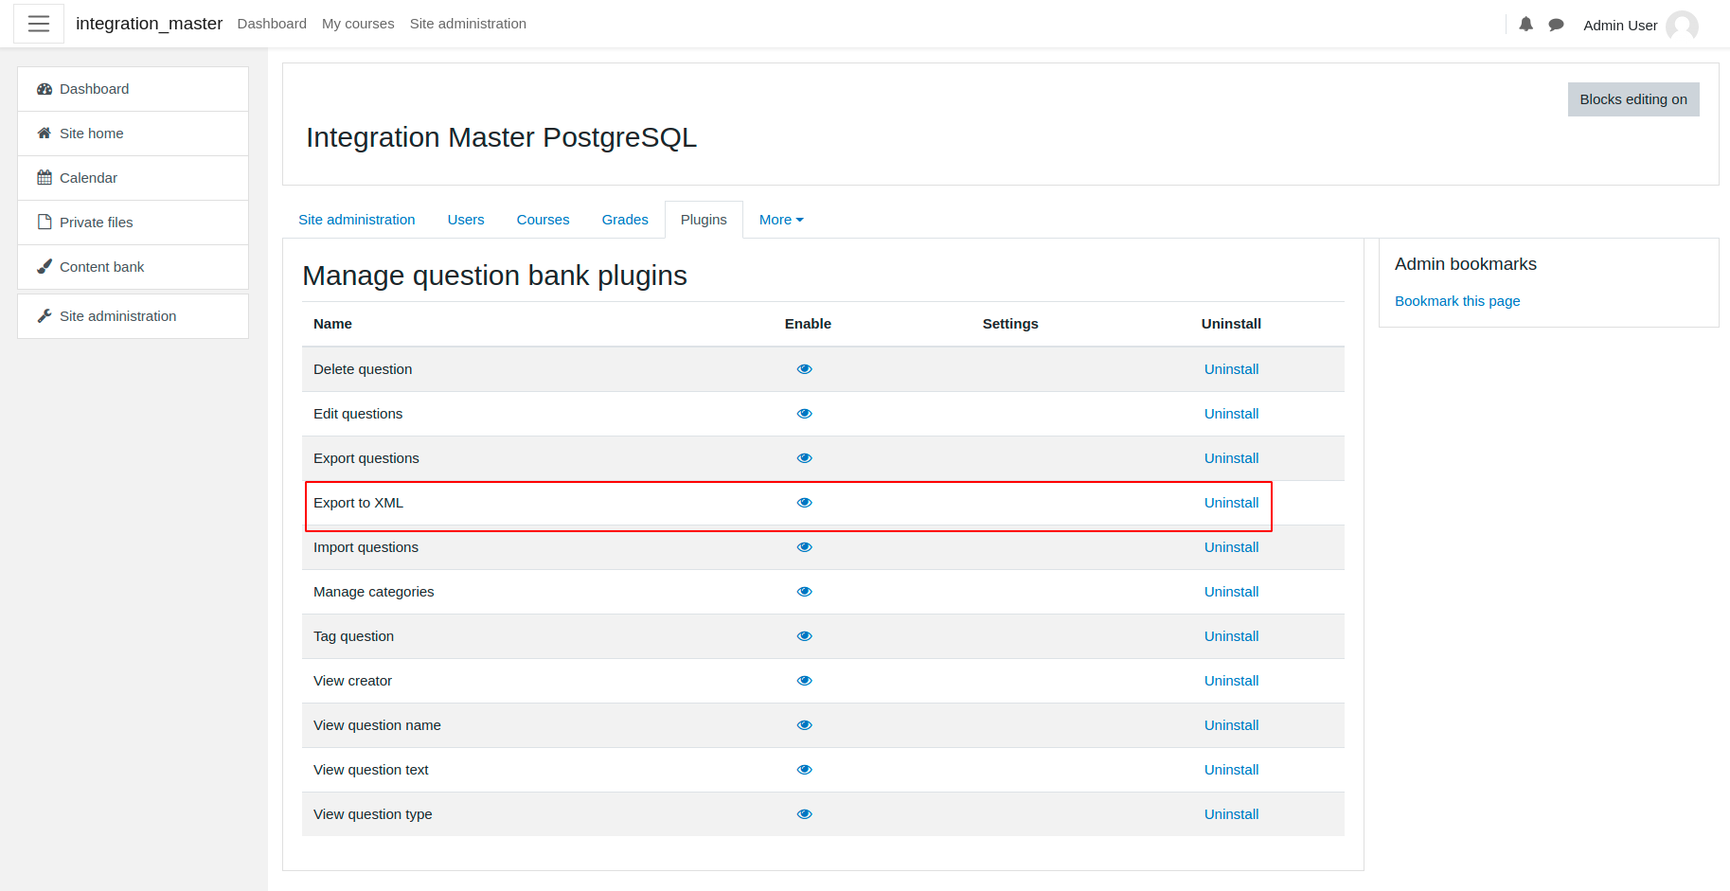Open Dashboard label in the sidebar

point(94,89)
